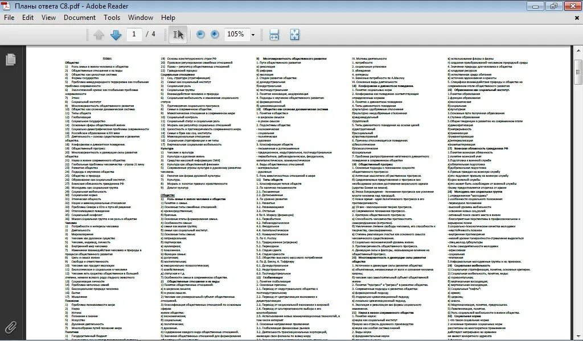Fit page to window width

[x=274, y=35]
